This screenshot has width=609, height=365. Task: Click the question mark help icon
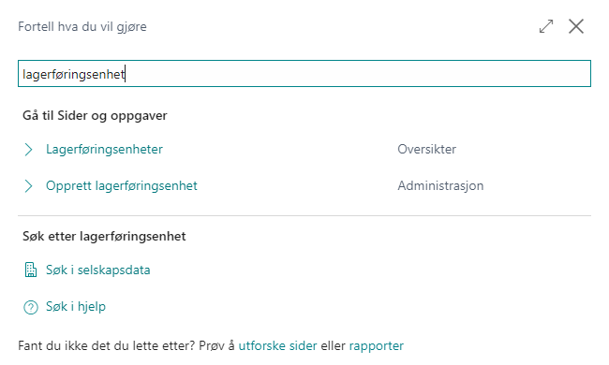tap(30, 307)
